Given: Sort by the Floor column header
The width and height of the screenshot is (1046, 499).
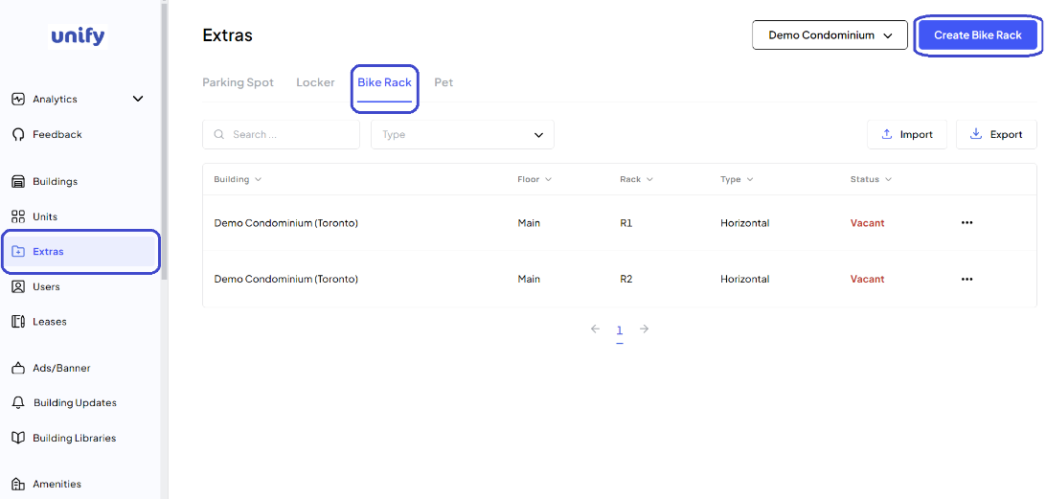Looking at the screenshot, I should pos(534,179).
